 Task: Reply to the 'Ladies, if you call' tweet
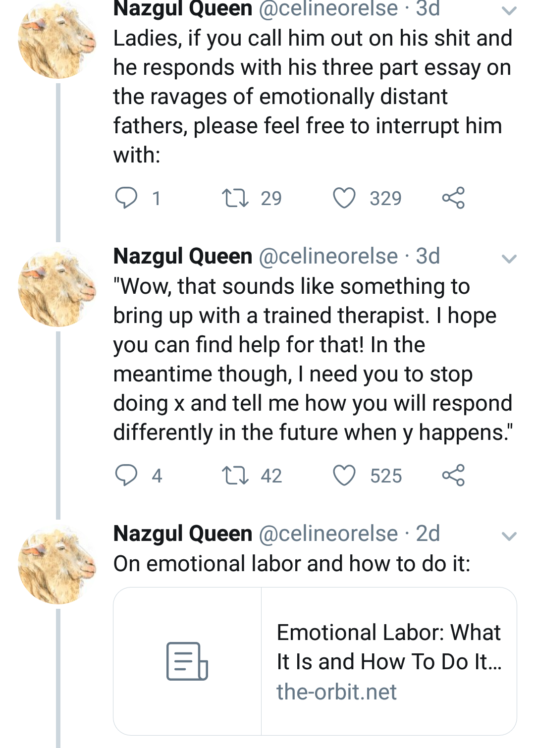[126, 198]
